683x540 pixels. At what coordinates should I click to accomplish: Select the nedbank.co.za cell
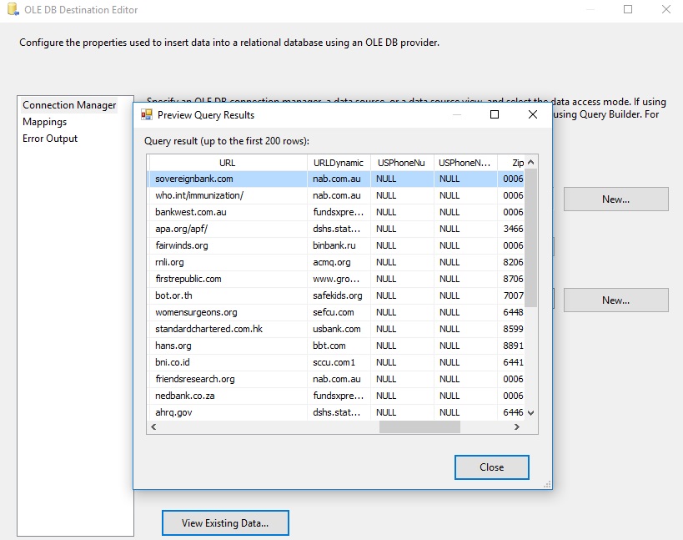[228, 396]
